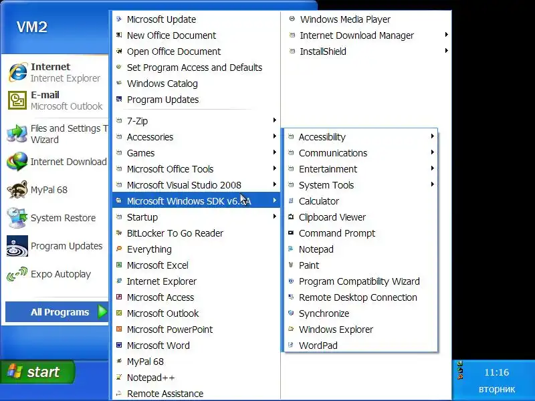The width and height of the screenshot is (535, 401).
Task: Click the Microsoft PowerPoint icon
Action: click(119, 329)
